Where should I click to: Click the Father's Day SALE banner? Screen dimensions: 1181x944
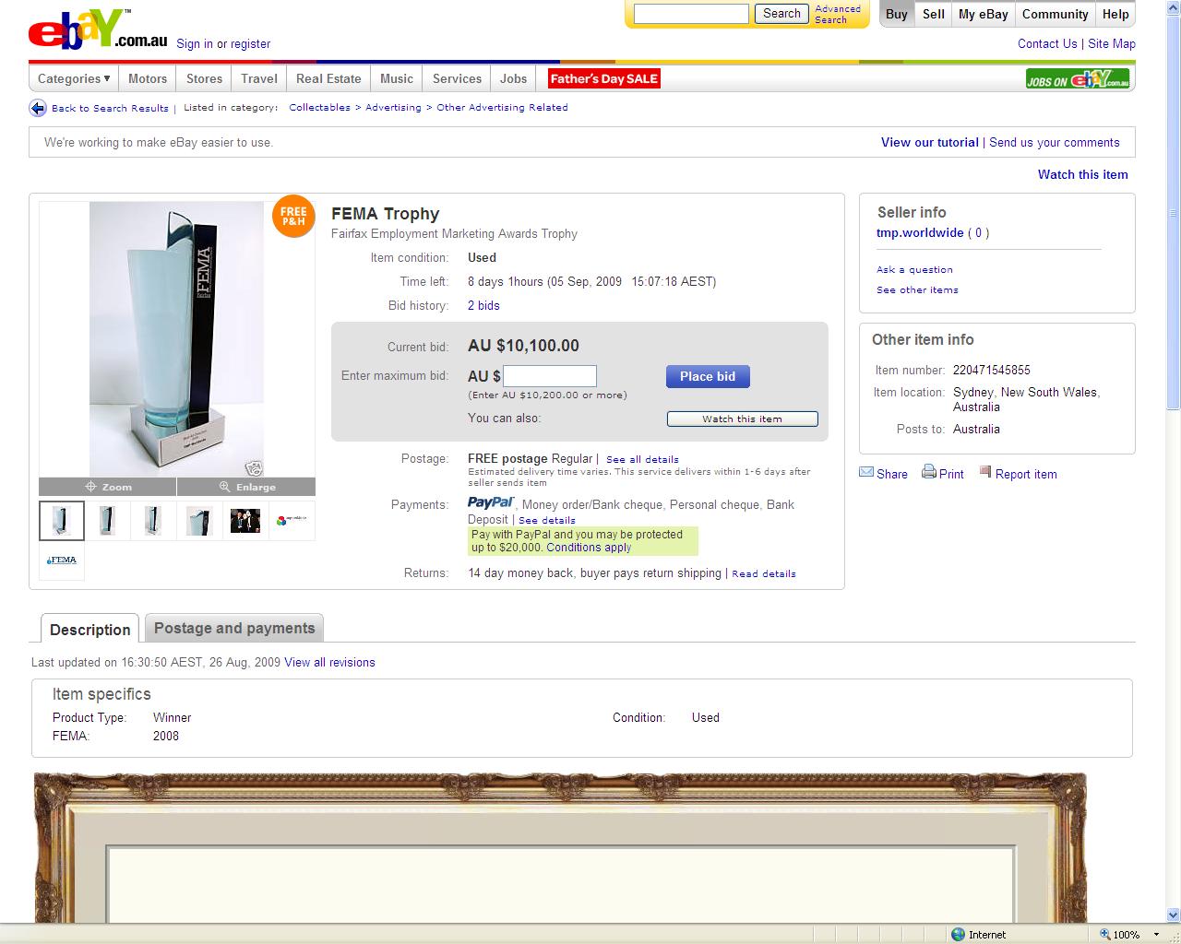(604, 78)
